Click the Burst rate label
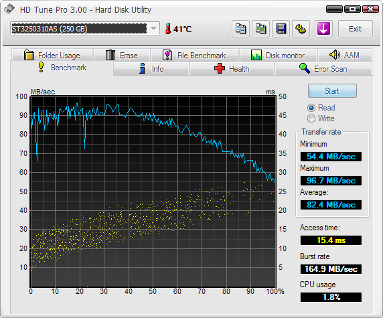This screenshot has width=383, height=318. (315, 256)
